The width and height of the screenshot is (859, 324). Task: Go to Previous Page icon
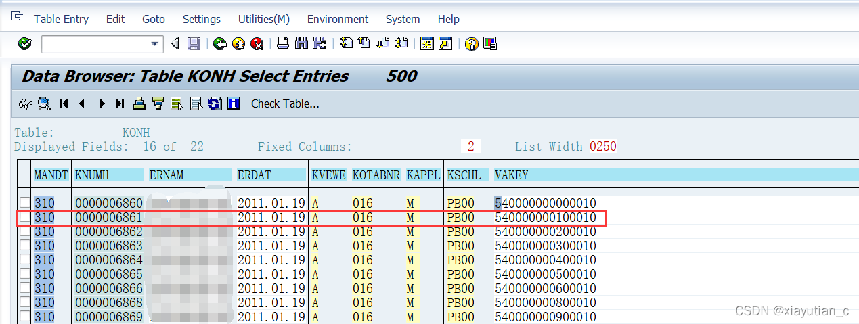tap(364, 44)
